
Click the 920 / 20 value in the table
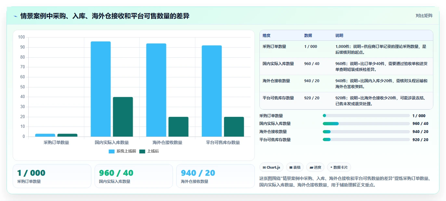point(312,98)
